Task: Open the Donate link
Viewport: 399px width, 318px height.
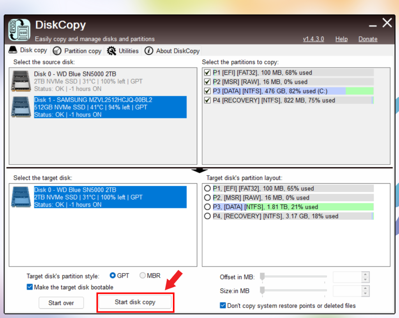Action: (368, 39)
